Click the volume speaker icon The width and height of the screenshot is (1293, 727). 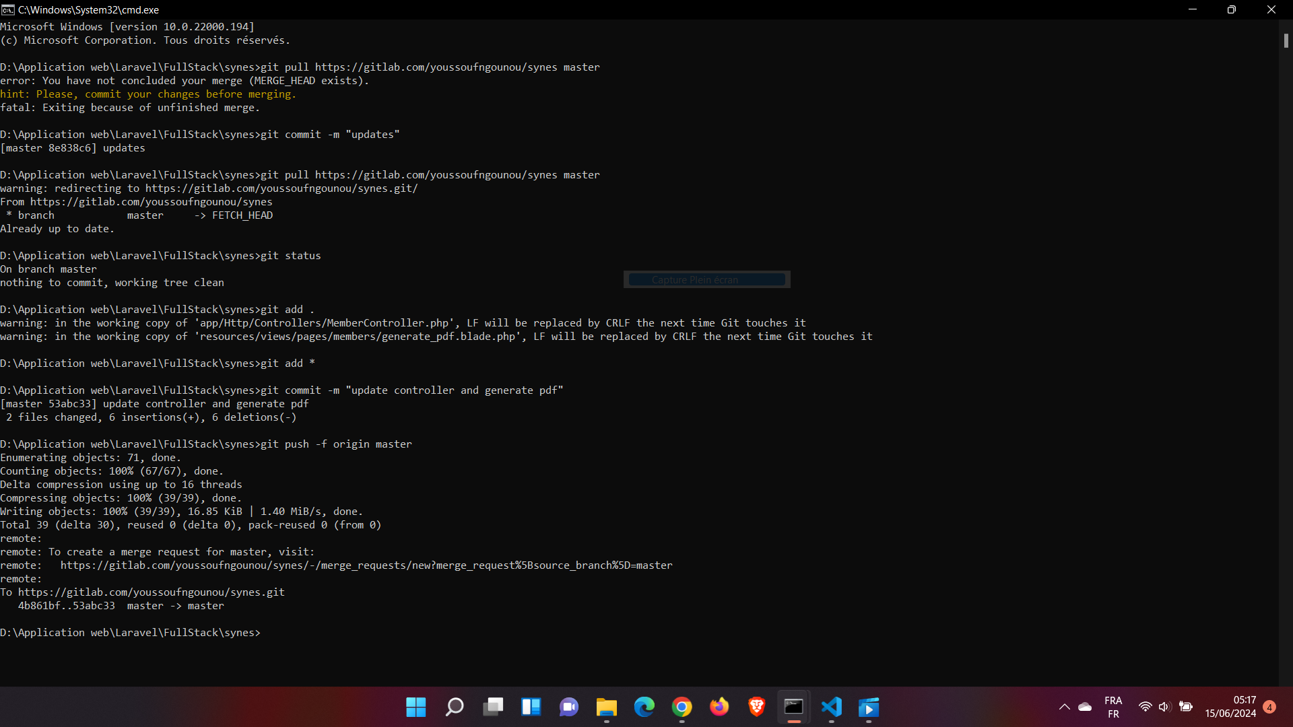(1164, 707)
